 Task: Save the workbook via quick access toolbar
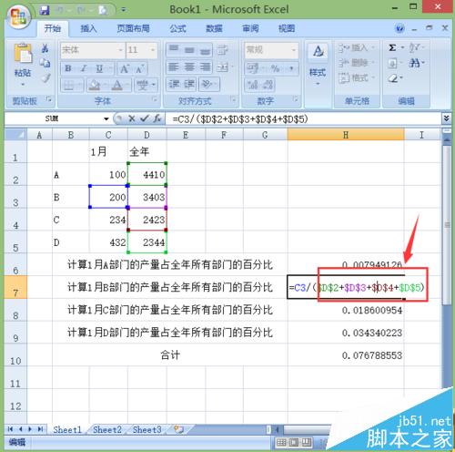45,10
